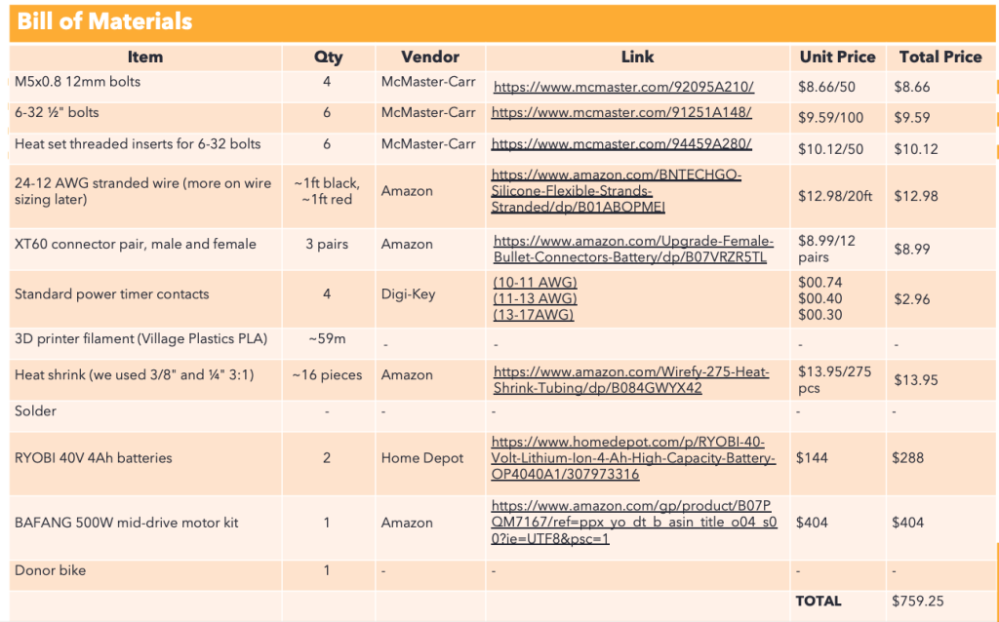Click the (13-17AWG) link
Image resolution: width=999 pixels, height=622 pixels.
pos(534,315)
